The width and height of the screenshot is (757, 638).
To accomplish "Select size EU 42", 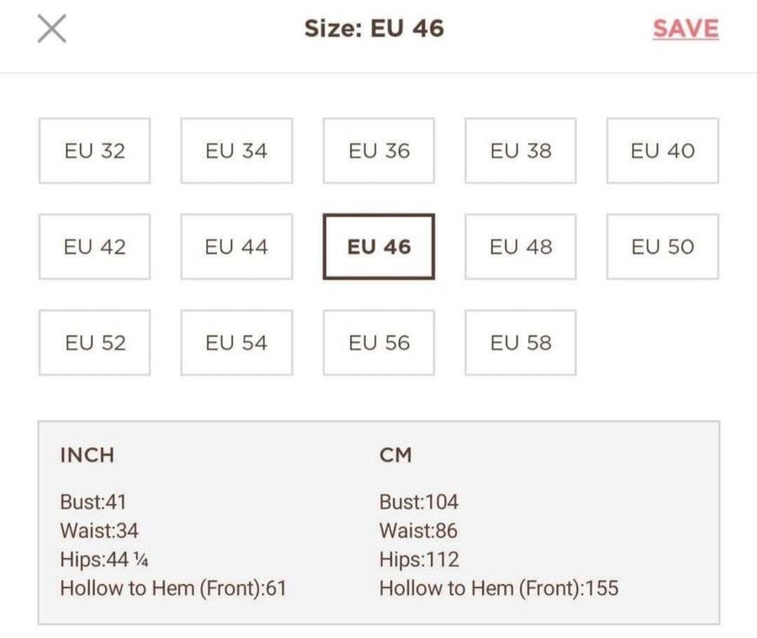I will pos(95,247).
